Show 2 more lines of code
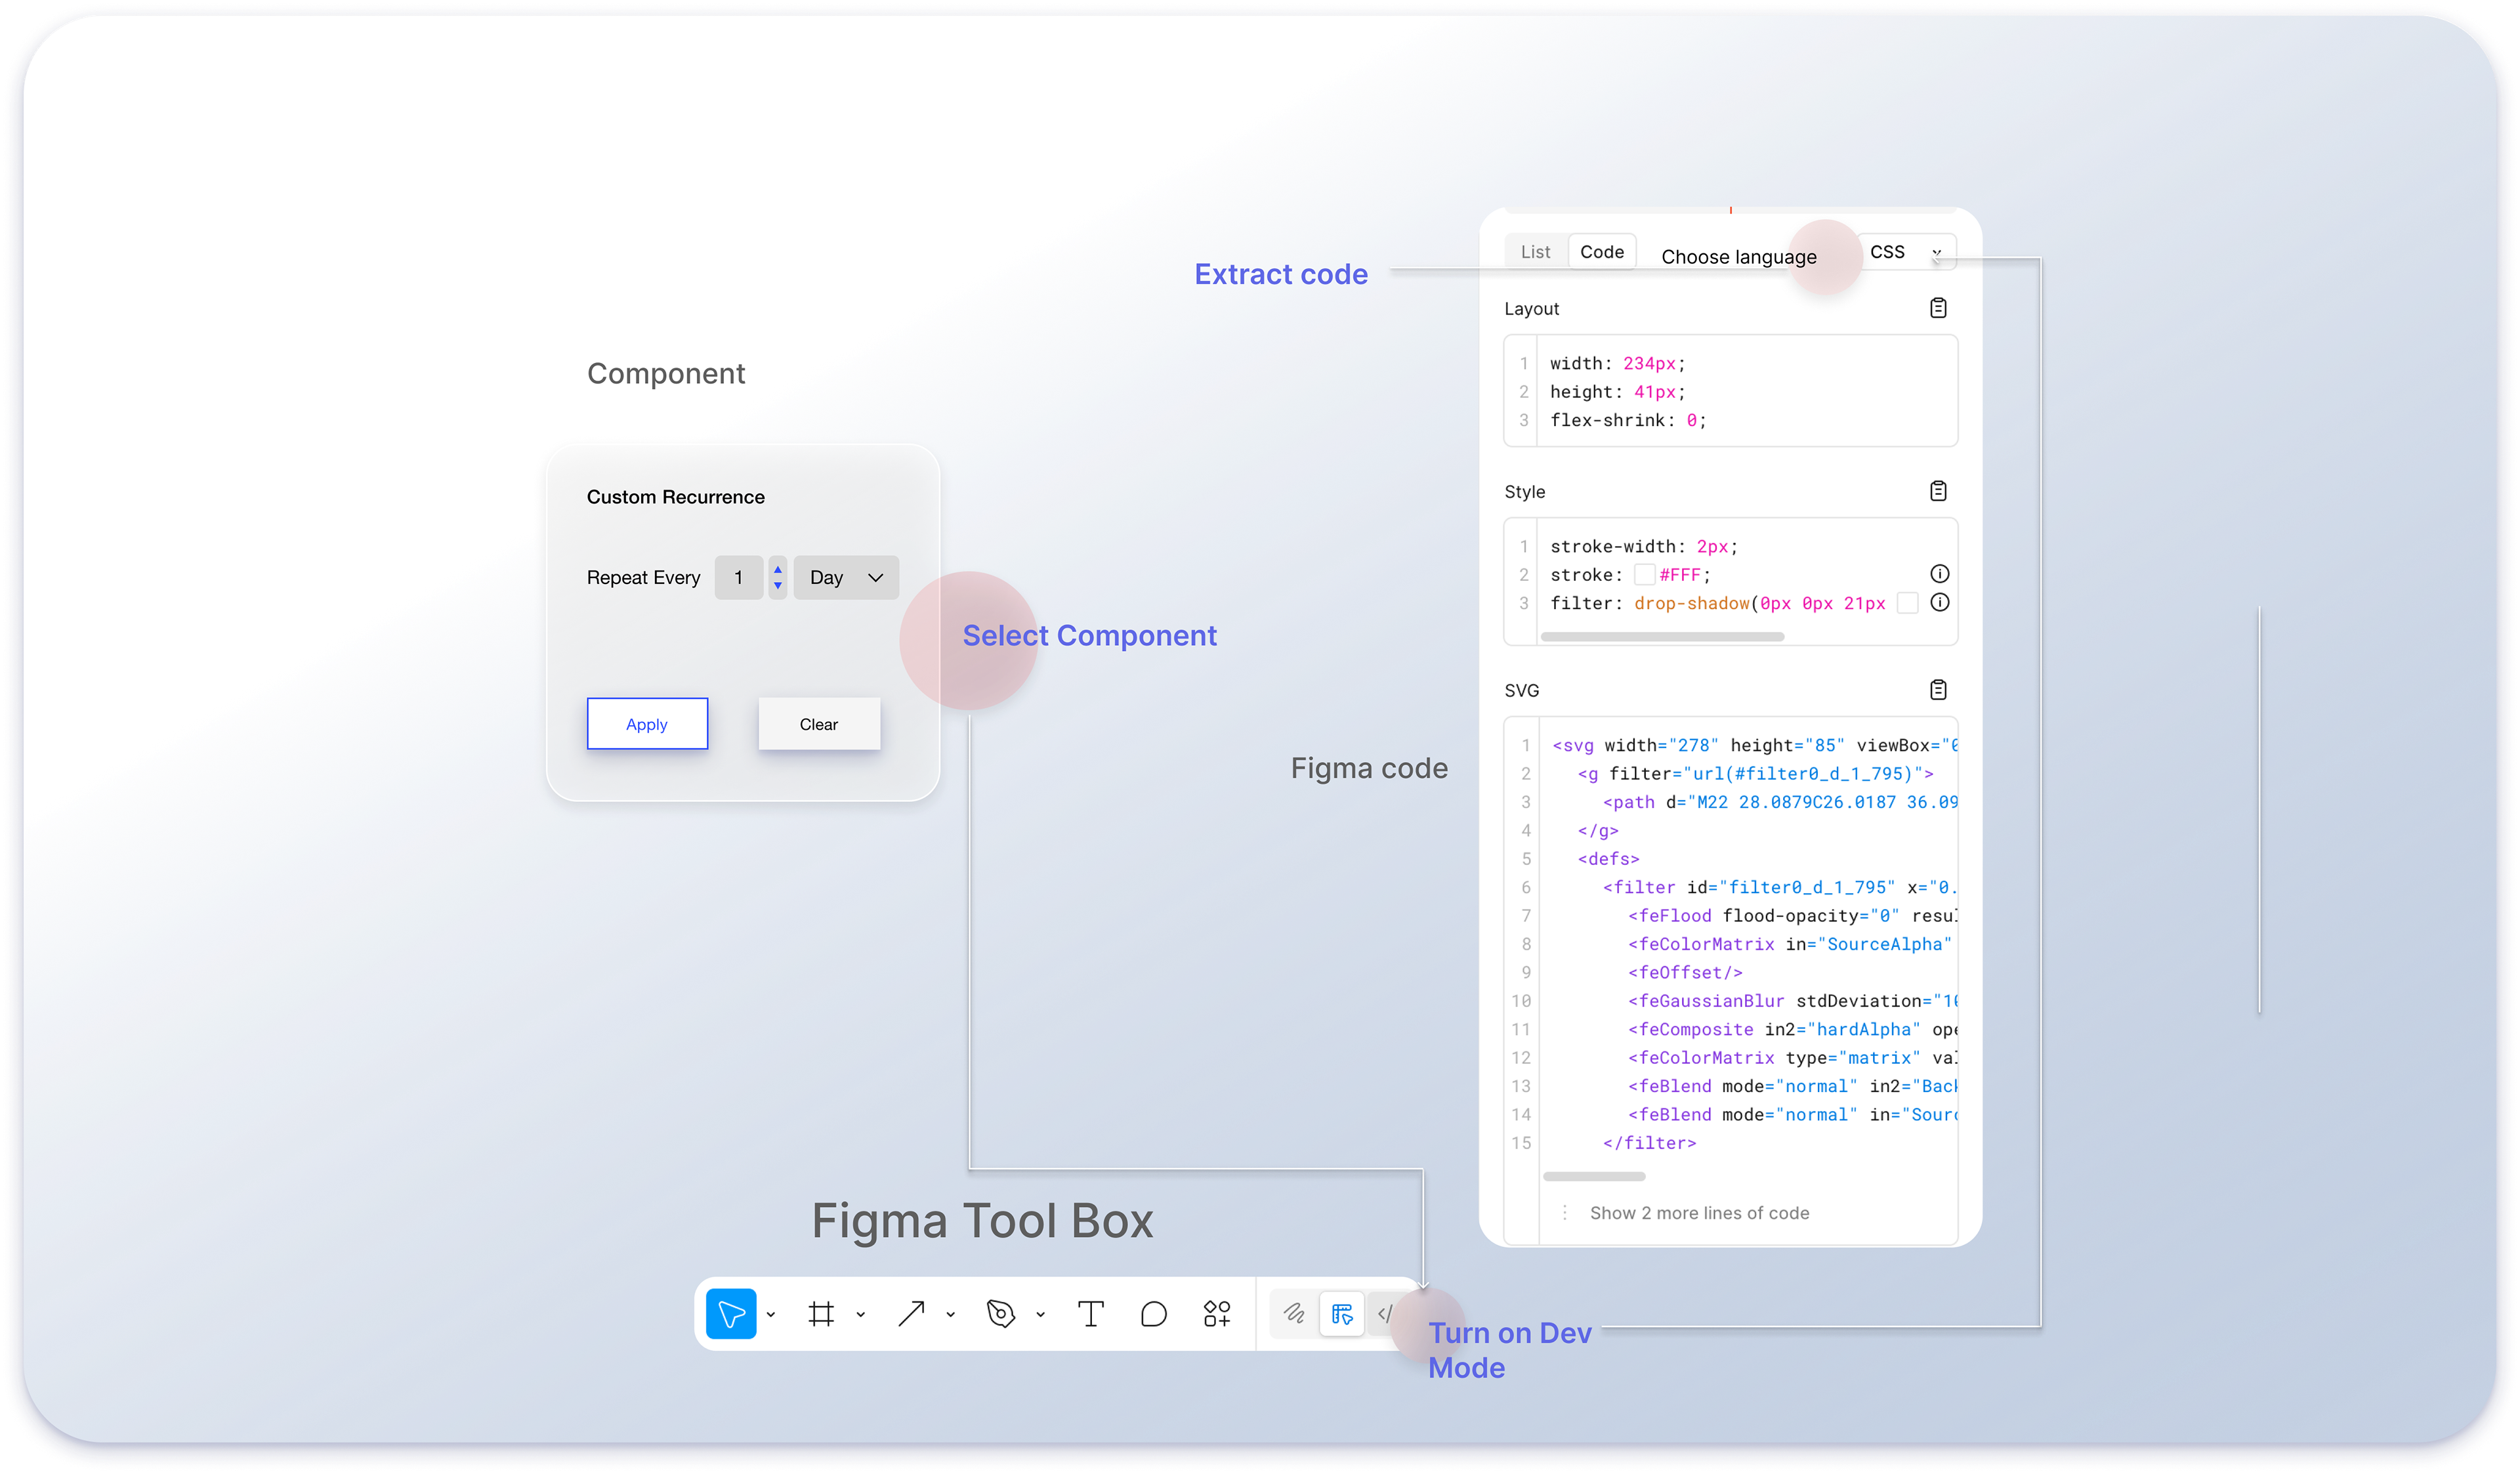The image size is (2520, 1474). tap(1699, 1213)
